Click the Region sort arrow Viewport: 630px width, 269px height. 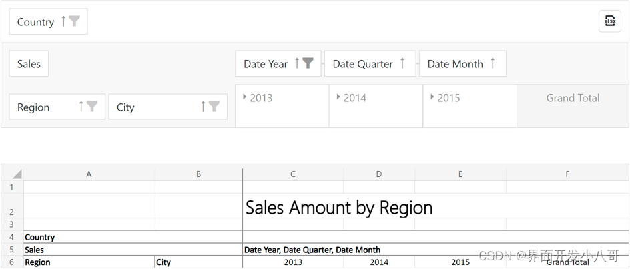(81, 107)
